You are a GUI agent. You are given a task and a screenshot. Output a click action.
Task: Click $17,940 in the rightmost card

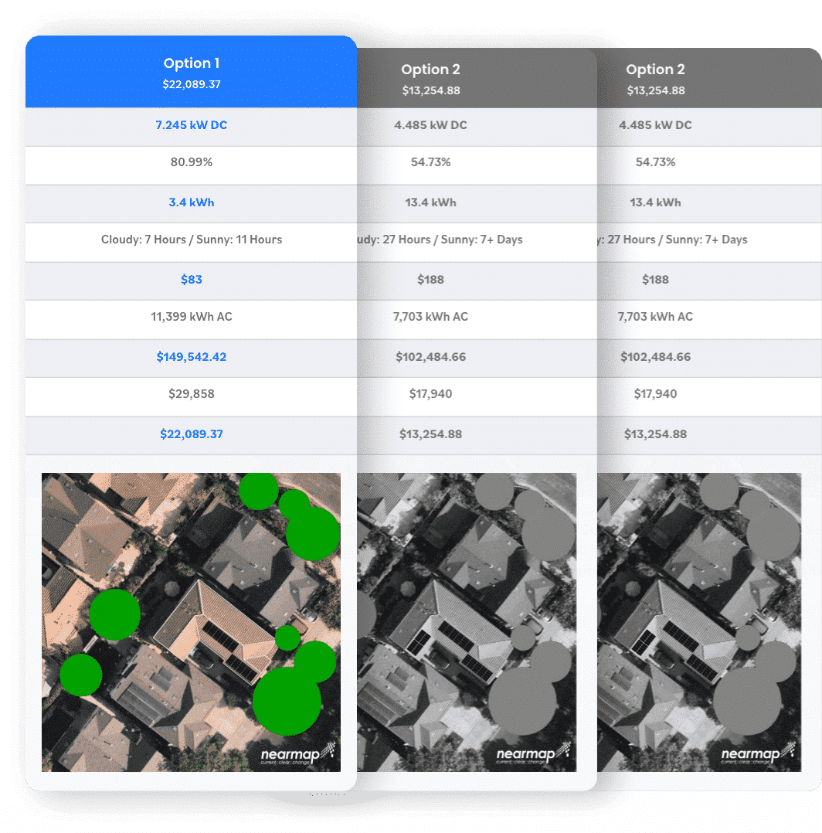pos(655,393)
